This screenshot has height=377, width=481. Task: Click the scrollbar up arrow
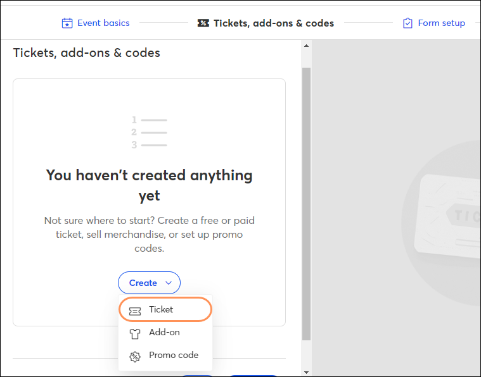click(306, 46)
